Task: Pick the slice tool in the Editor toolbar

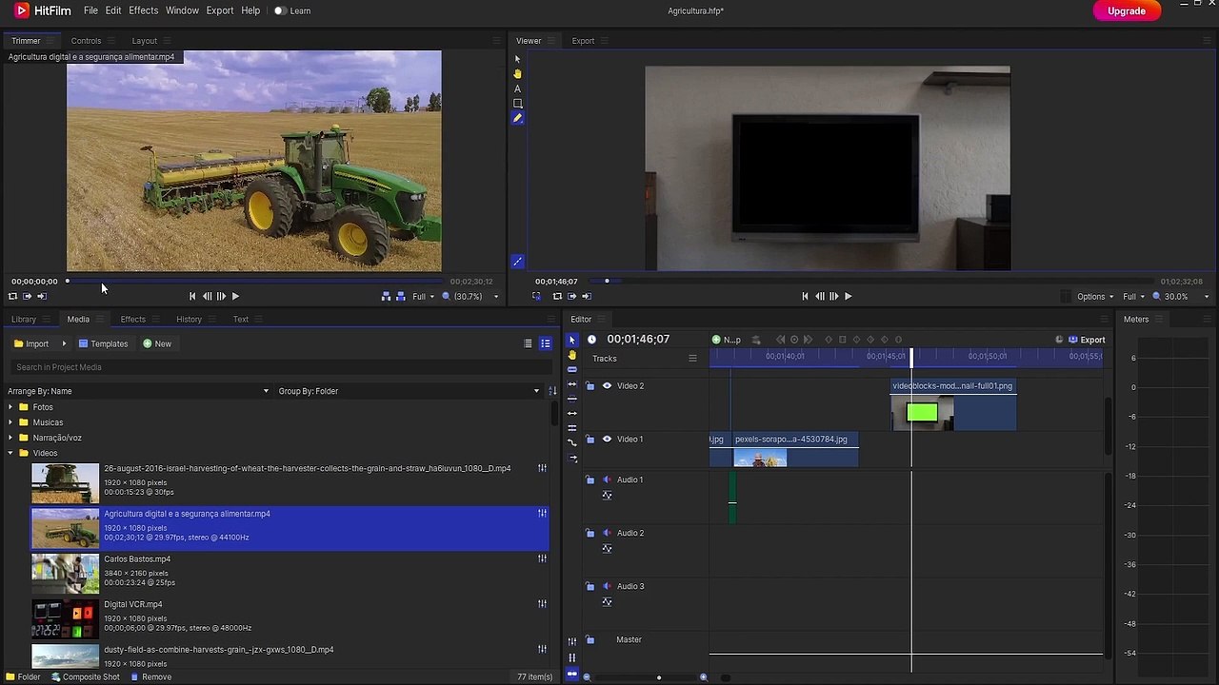Action: click(x=572, y=369)
